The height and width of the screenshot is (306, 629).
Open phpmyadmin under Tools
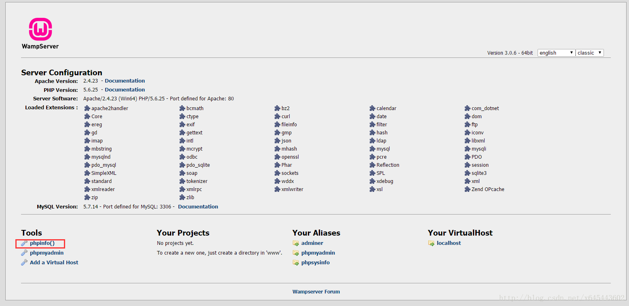pos(47,253)
